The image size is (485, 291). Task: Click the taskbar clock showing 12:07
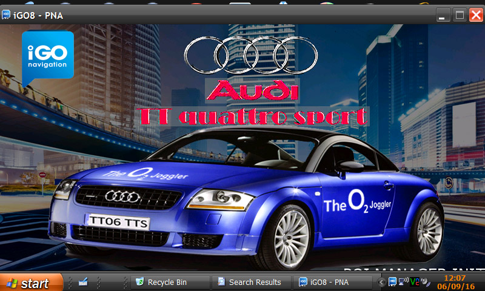(x=455, y=278)
